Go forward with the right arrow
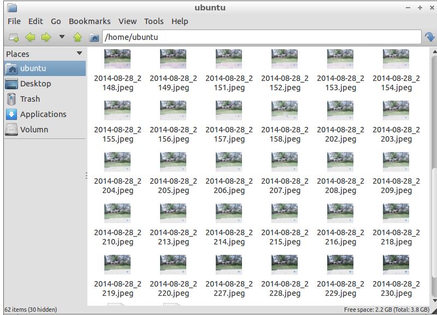The image size is (437, 315). (x=46, y=37)
